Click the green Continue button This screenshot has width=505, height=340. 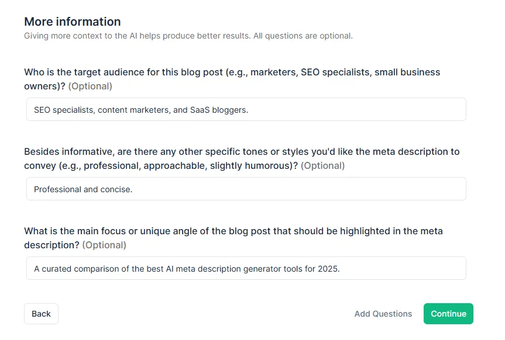click(x=448, y=314)
